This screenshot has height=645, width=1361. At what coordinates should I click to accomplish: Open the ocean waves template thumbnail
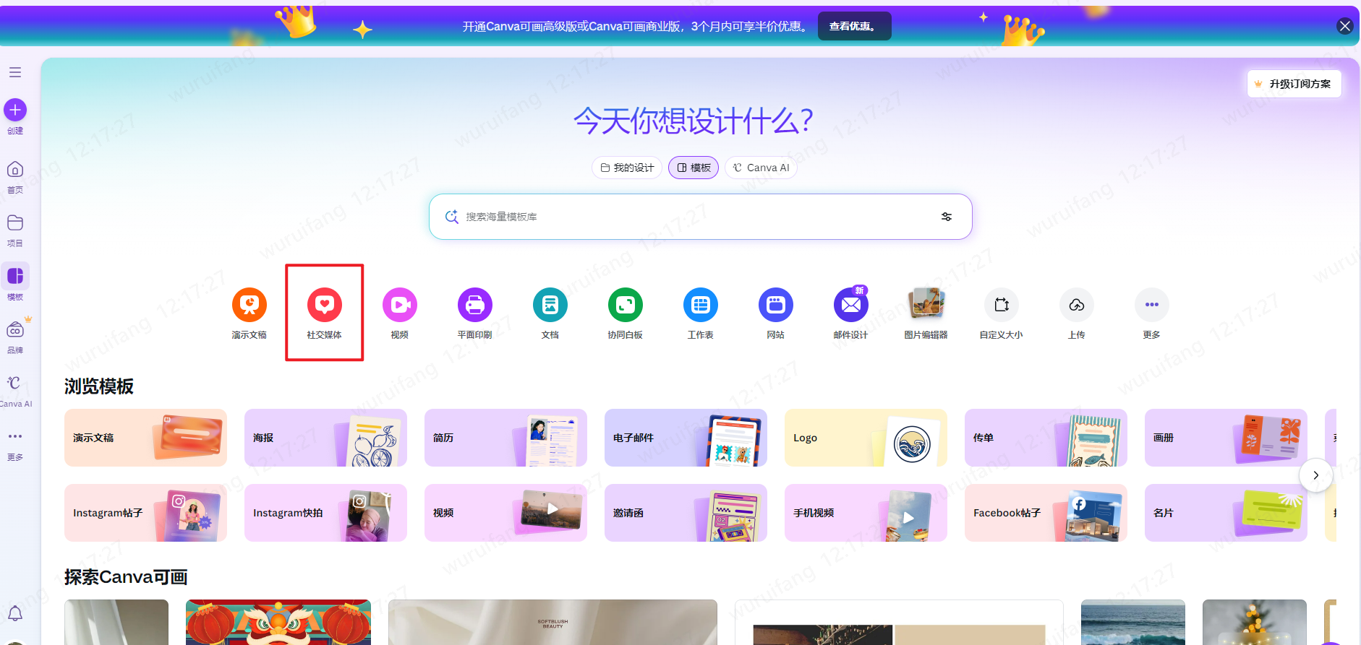point(1133,622)
